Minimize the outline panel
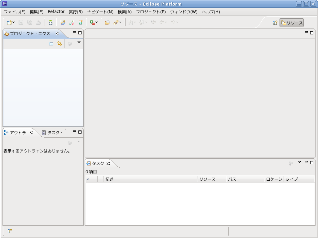Image resolution: width=318 pixels, height=238 pixels. (x=74, y=131)
